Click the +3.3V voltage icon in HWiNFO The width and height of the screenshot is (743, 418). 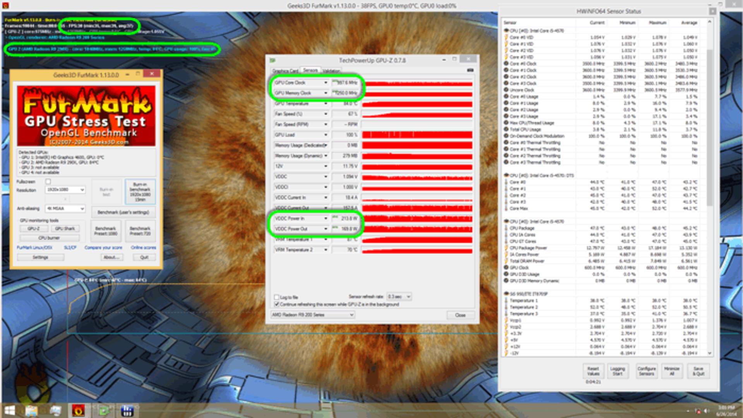(506, 333)
